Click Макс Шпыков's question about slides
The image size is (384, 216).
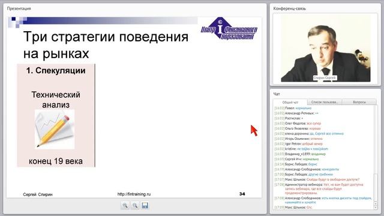tap(317, 179)
